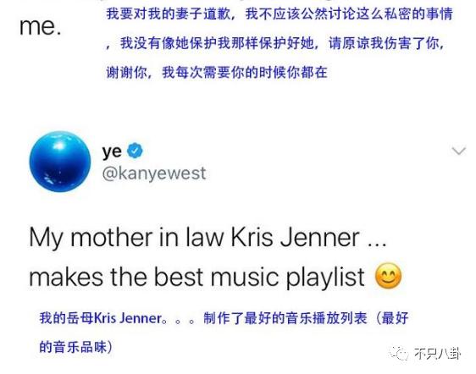Viewport: 476px width, 374px height.
Task: Click the word 'playlist' in the tweet
Action: coord(325,278)
